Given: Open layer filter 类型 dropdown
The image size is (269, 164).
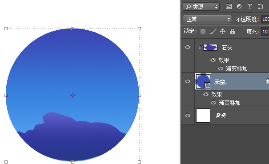Looking at the screenshot, I should coord(201,7).
